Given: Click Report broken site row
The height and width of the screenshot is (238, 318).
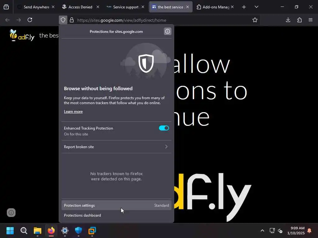Looking at the screenshot, I should 116,147.
